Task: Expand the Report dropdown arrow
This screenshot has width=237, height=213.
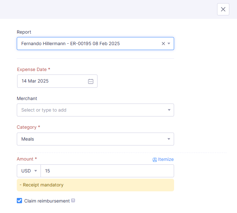Action: [x=169, y=44]
